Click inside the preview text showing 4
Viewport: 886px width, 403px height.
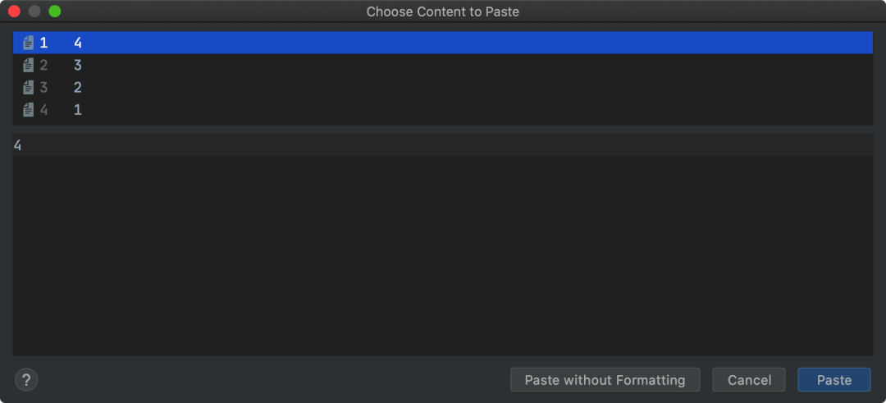pyautogui.click(x=18, y=146)
